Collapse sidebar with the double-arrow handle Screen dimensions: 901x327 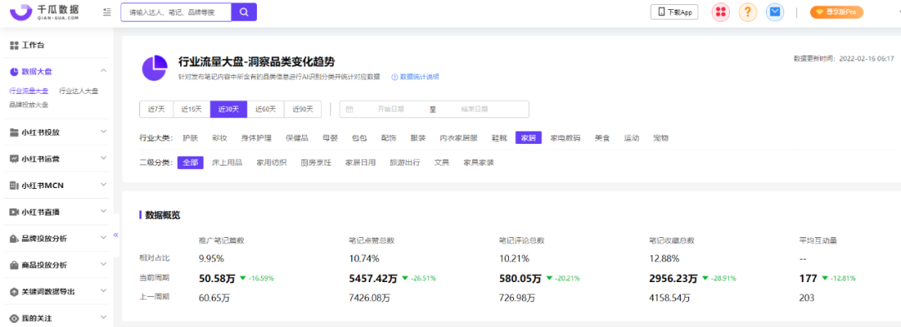115,235
